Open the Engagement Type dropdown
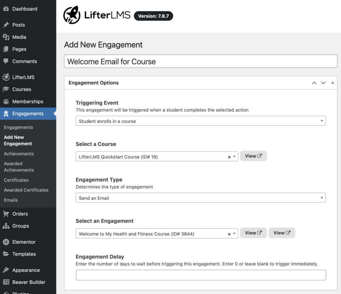The width and height of the screenshot is (341, 294). [x=200, y=198]
